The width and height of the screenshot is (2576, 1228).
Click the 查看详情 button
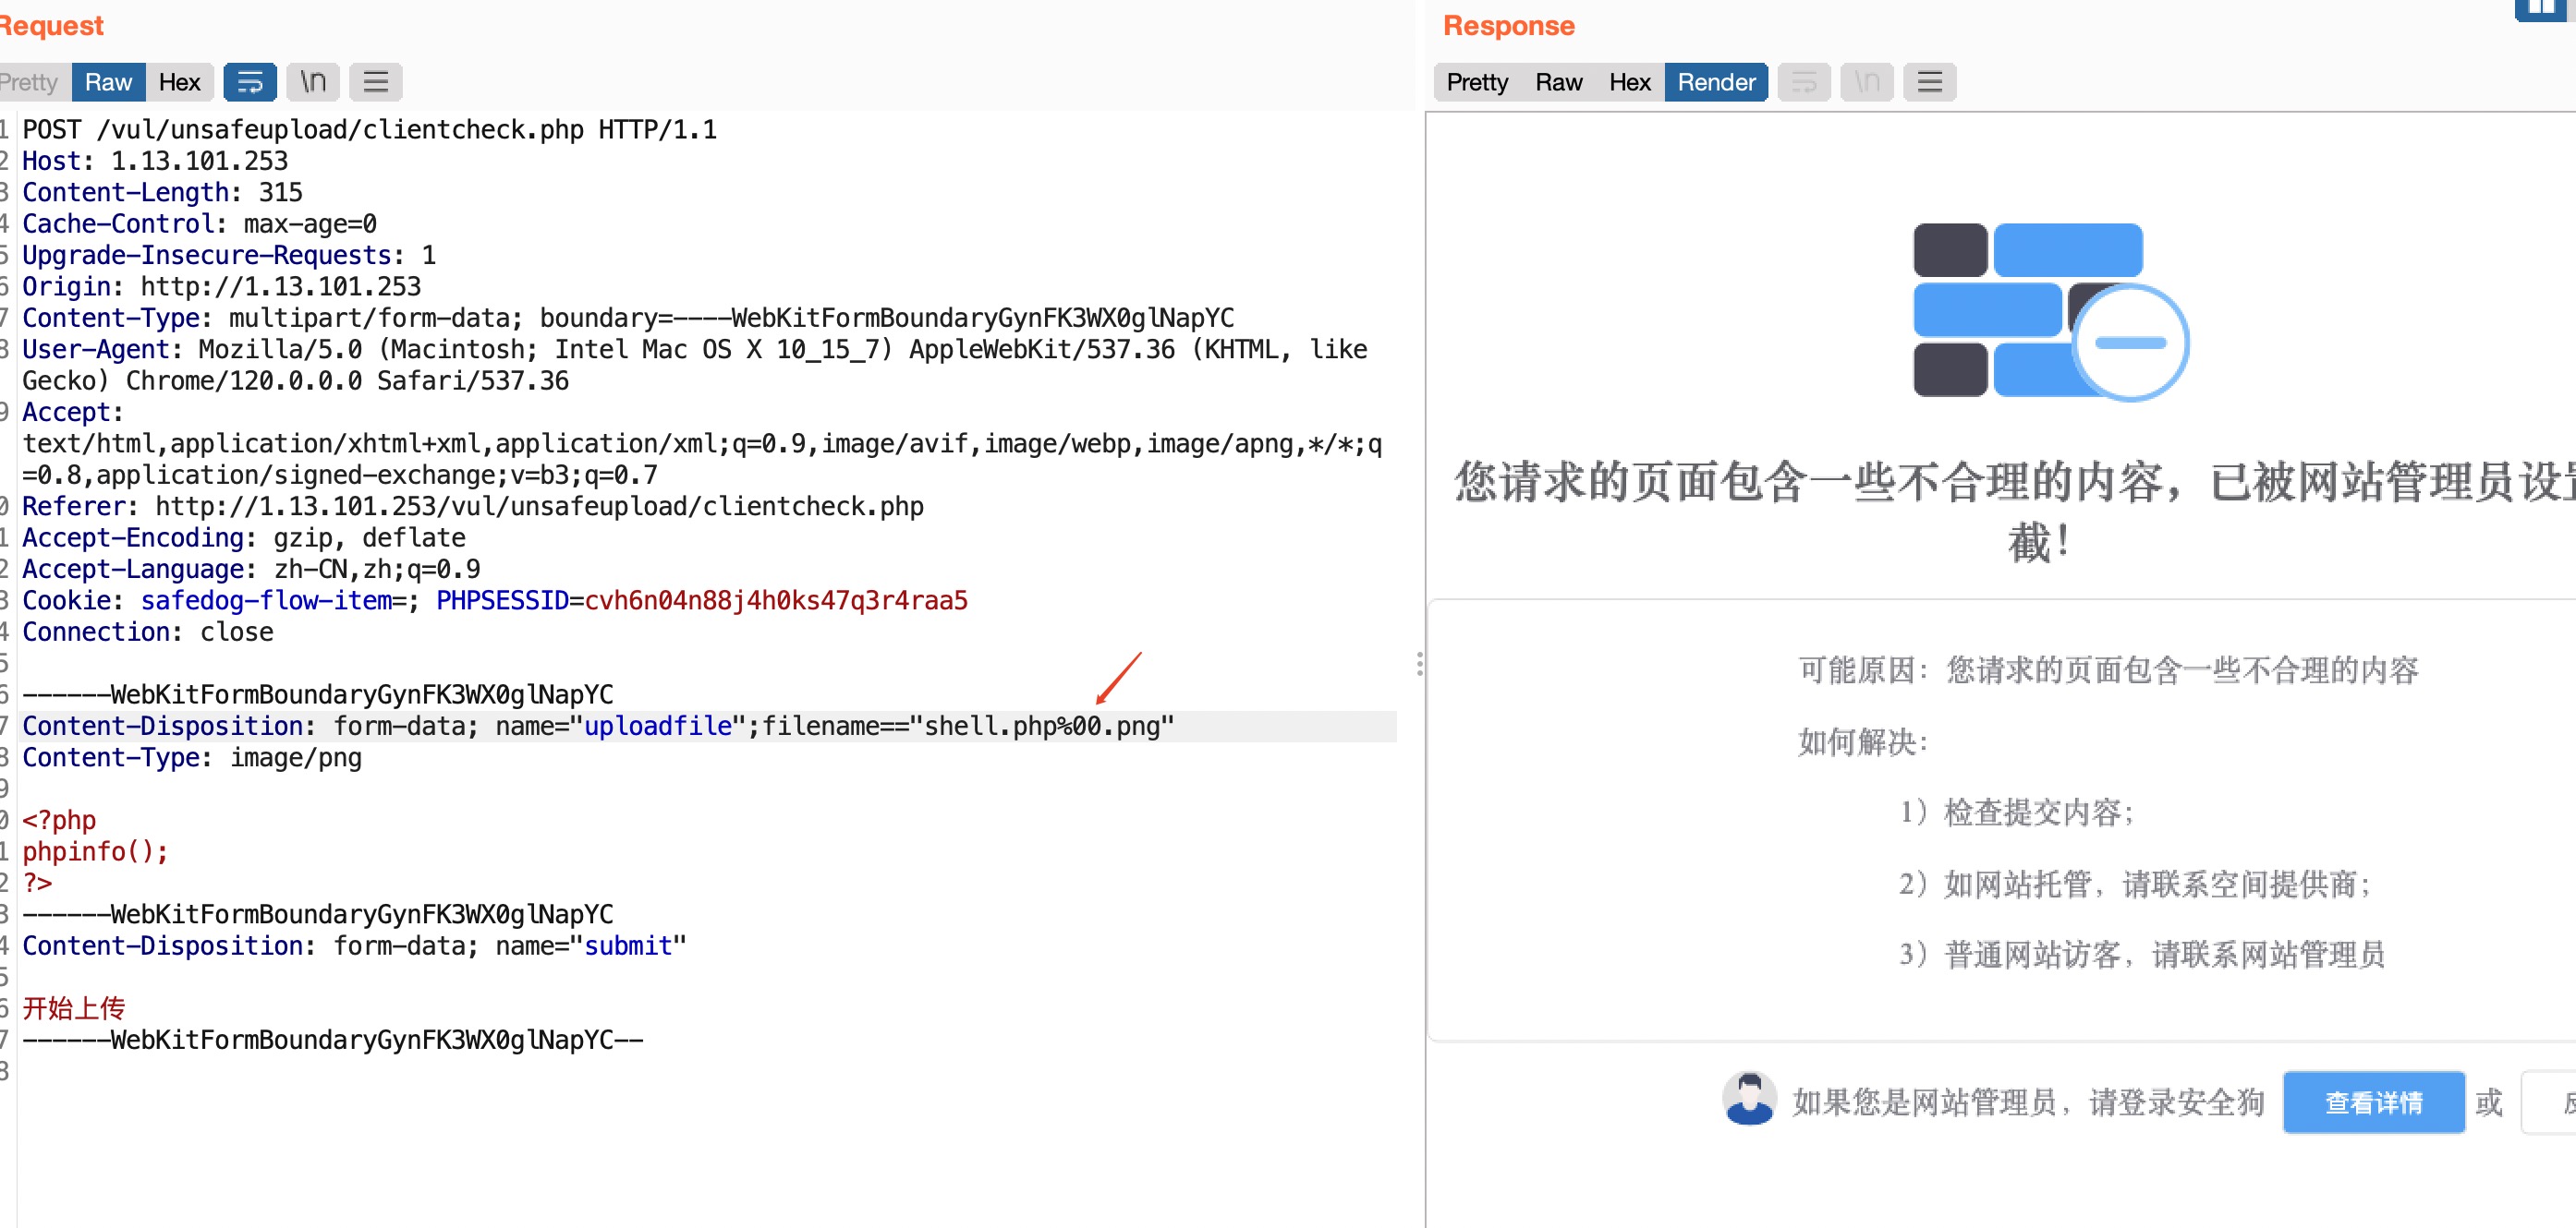pos(2373,1102)
